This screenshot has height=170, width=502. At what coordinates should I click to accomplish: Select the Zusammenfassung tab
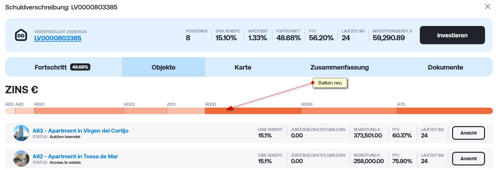340,67
